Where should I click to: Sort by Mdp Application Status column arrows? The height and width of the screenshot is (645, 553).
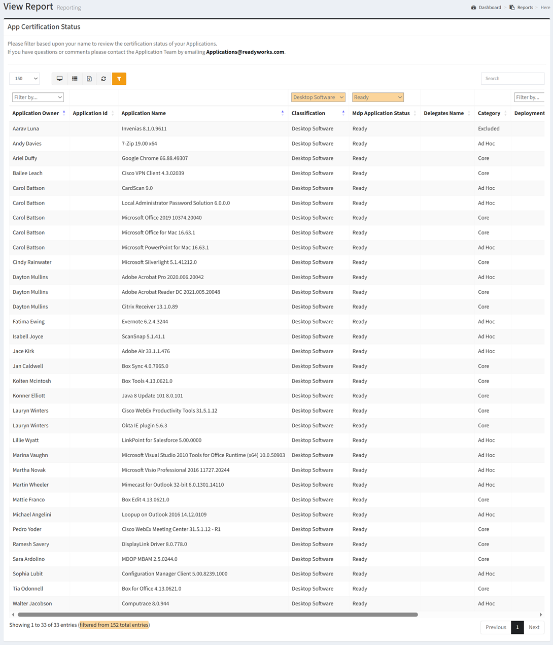click(x=415, y=113)
